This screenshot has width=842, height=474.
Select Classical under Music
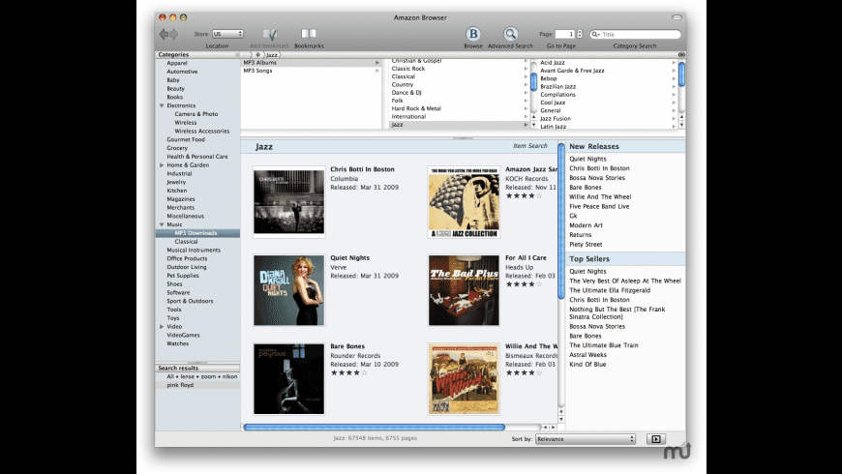(187, 242)
